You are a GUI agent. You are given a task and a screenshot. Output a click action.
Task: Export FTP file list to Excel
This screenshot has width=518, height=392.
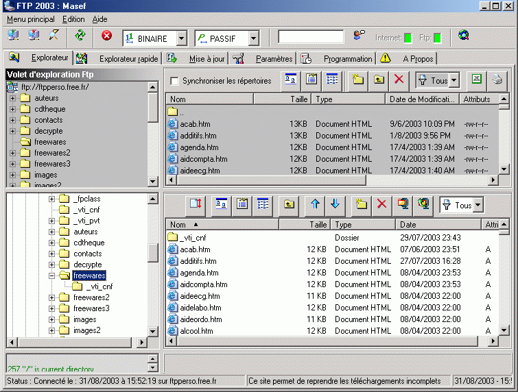point(477,80)
